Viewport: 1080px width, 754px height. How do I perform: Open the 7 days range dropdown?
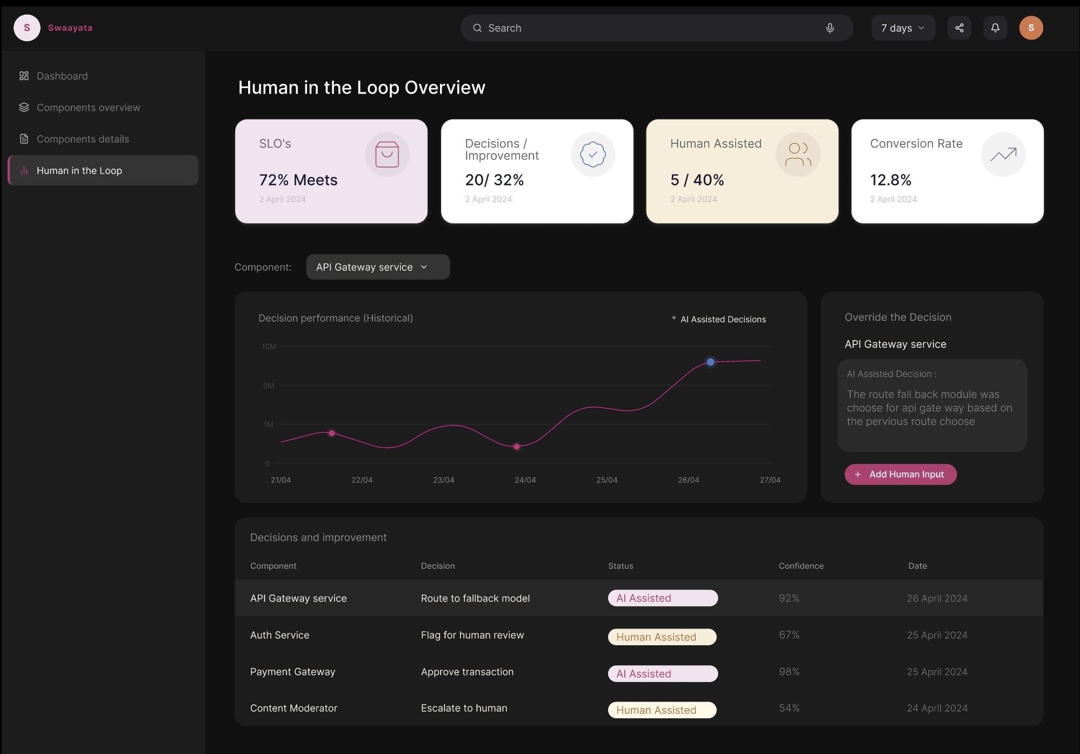(903, 28)
